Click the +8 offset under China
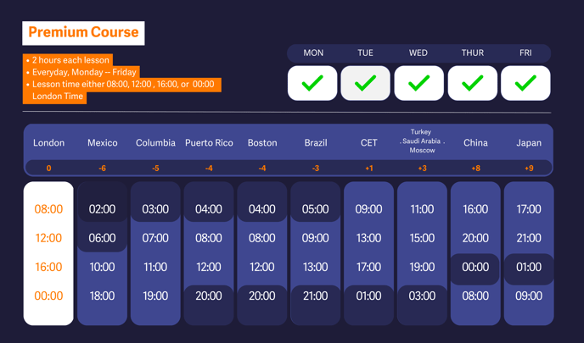 click(x=475, y=169)
